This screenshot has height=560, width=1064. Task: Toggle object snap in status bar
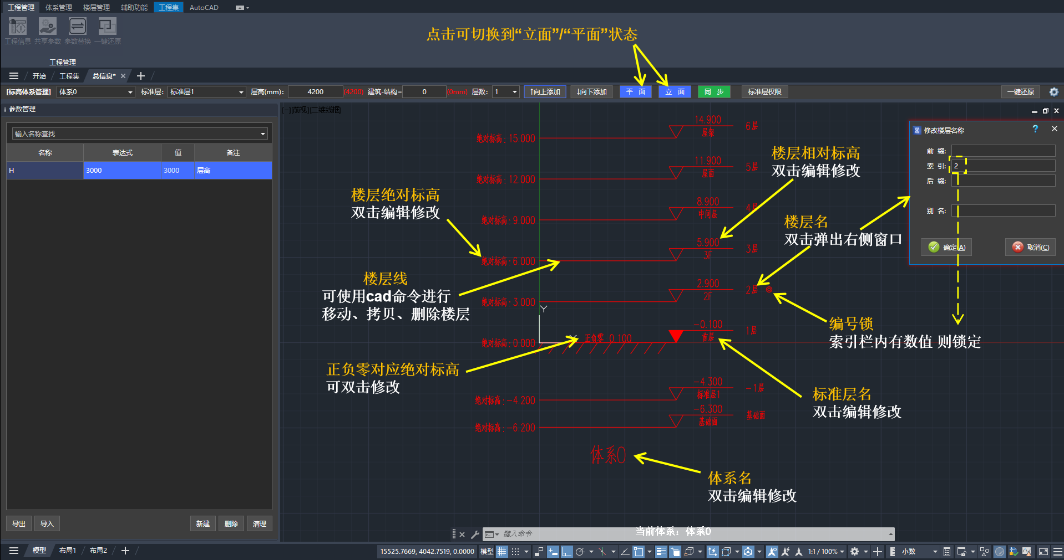coord(639,552)
